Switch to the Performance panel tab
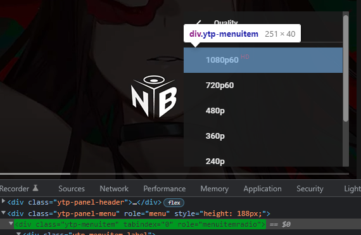 point(165,189)
